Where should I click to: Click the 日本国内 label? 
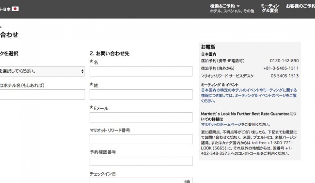(208, 54)
